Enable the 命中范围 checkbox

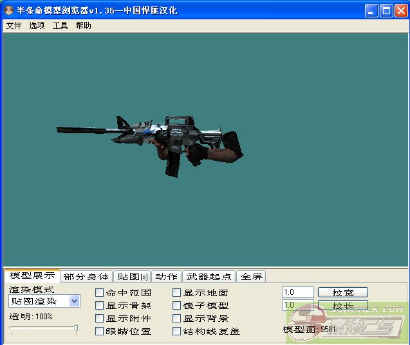click(x=100, y=293)
